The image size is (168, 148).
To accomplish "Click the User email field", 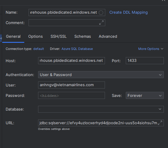I will tap(71, 85).
